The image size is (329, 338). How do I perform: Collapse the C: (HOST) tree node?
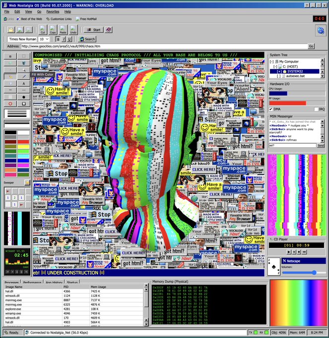(275, 67)
